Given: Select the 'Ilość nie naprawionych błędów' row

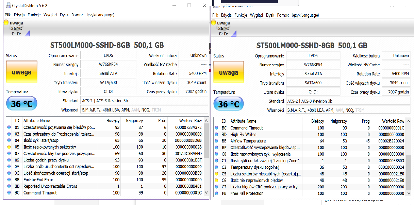Looking at the screenshot, I should tap(310, 180).
